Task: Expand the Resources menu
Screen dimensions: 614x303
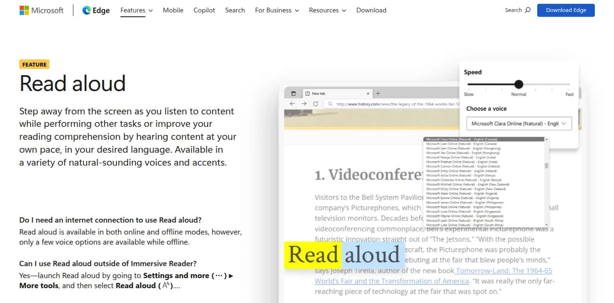Action: pos(328,10)
